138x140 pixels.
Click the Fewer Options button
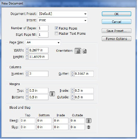117,39
